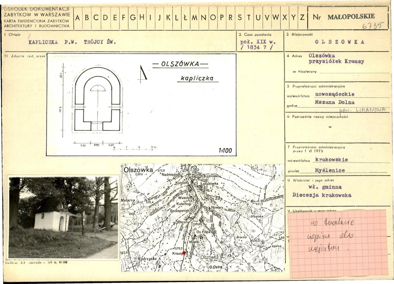Click the Nadmiedze label on the map
Image resolution: width=394 pixels, height=284 pixels.
coord(171,174)
